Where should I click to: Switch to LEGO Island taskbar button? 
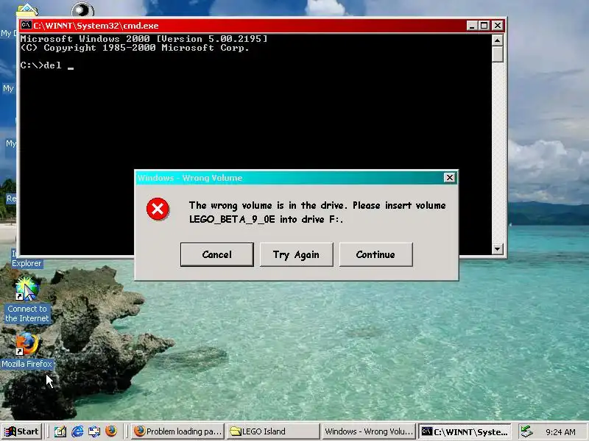(273, 431)
